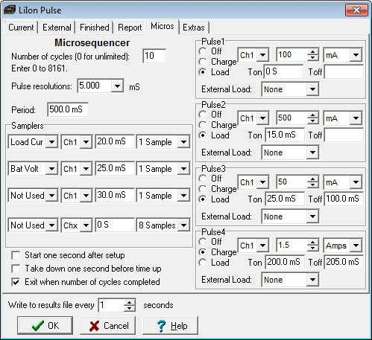Click Pulse1 current value stepper

(312, 55)
